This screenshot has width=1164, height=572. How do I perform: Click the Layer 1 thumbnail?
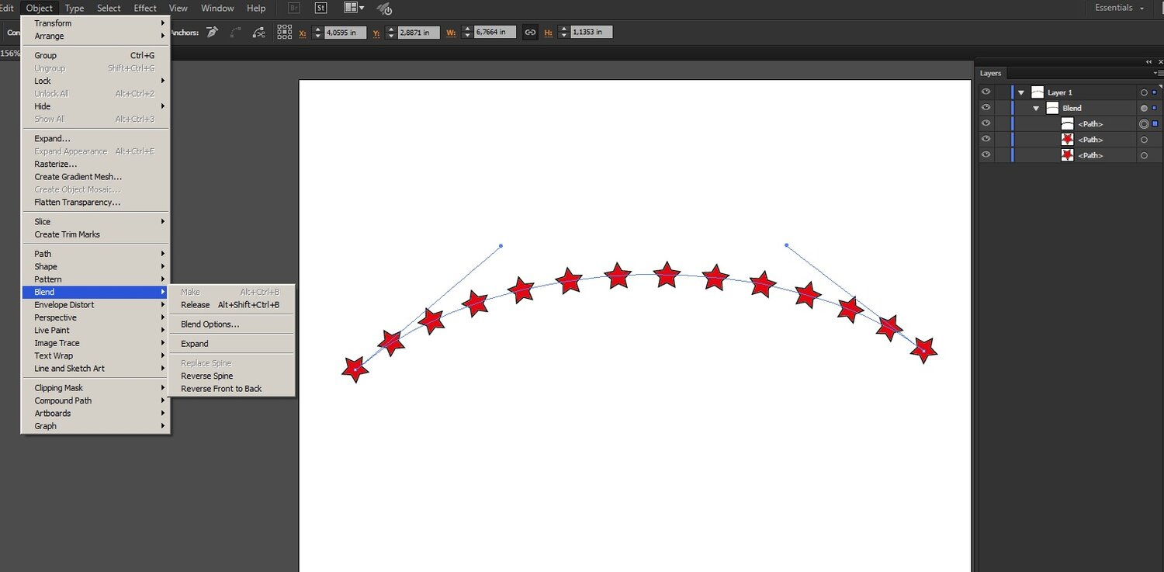coord(1038,92)
